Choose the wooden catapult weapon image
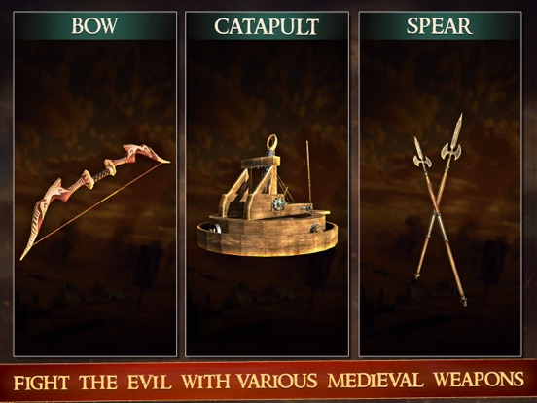Screen dimensions: 537x403 pos(268,196)
